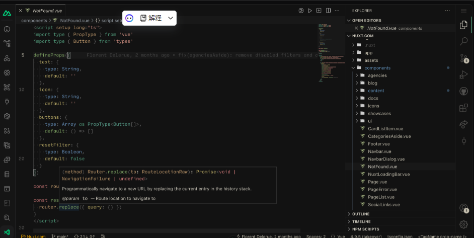Image resolution: width=474 pixels, height=238 pixels.
Task: Click tsconfig.json in status bar
Action: click(400, 236)
